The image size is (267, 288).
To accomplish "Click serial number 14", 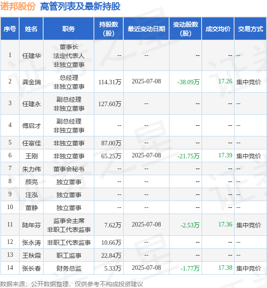I will click(10, 267).
